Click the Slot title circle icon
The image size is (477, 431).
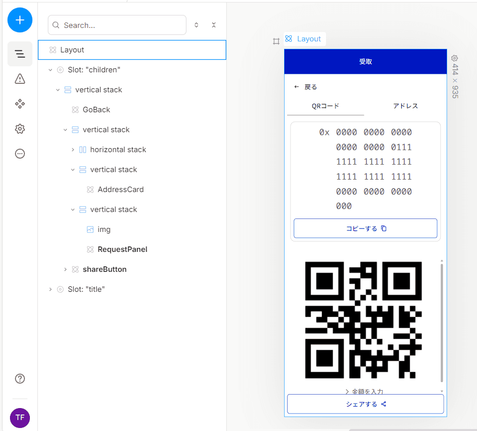(60, 289)
